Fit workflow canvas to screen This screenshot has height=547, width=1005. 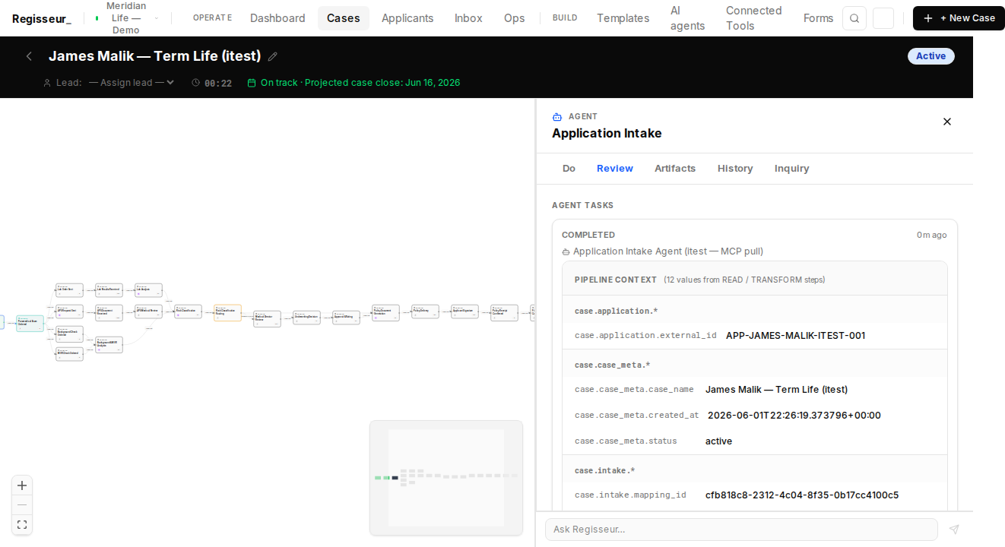(x=22, y=525)
